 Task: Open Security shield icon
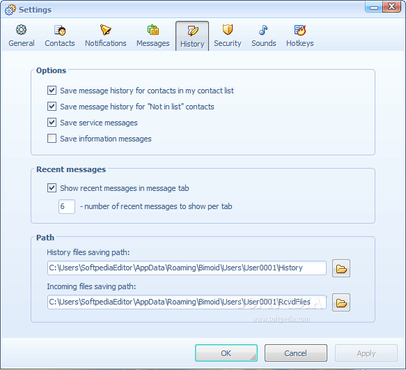click(227, 29)
